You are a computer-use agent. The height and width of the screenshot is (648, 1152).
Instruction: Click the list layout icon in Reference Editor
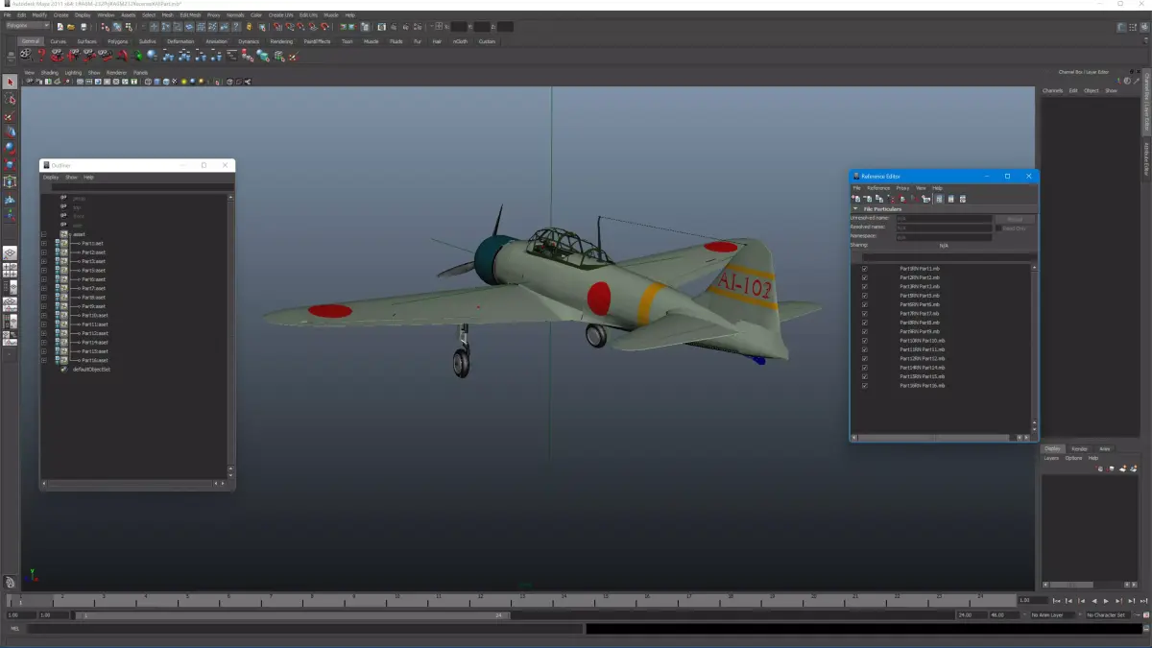click(x=939, y=199)
